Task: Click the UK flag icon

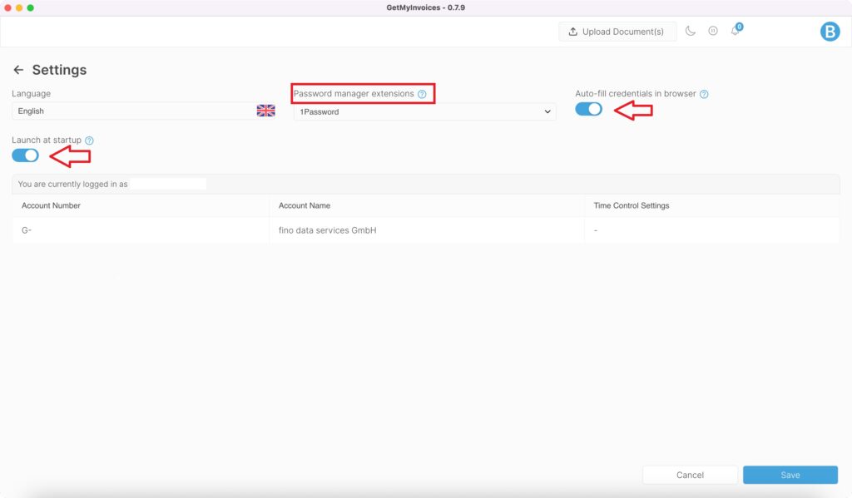Action: 265,111
